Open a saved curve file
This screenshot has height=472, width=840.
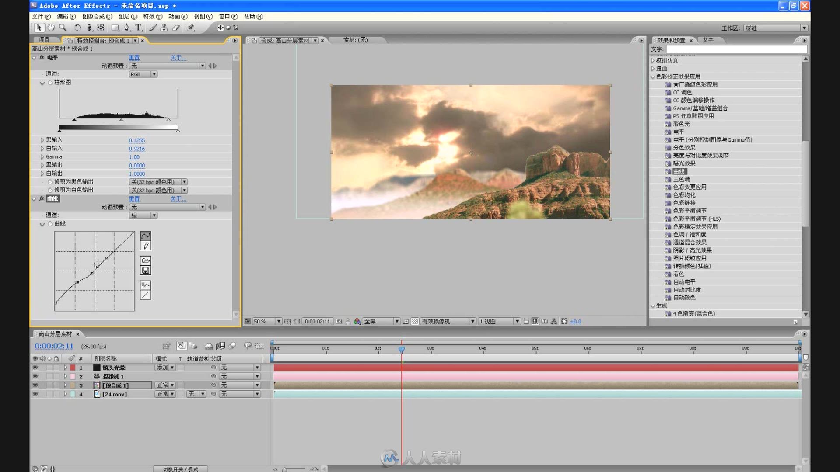click(146, 260)
